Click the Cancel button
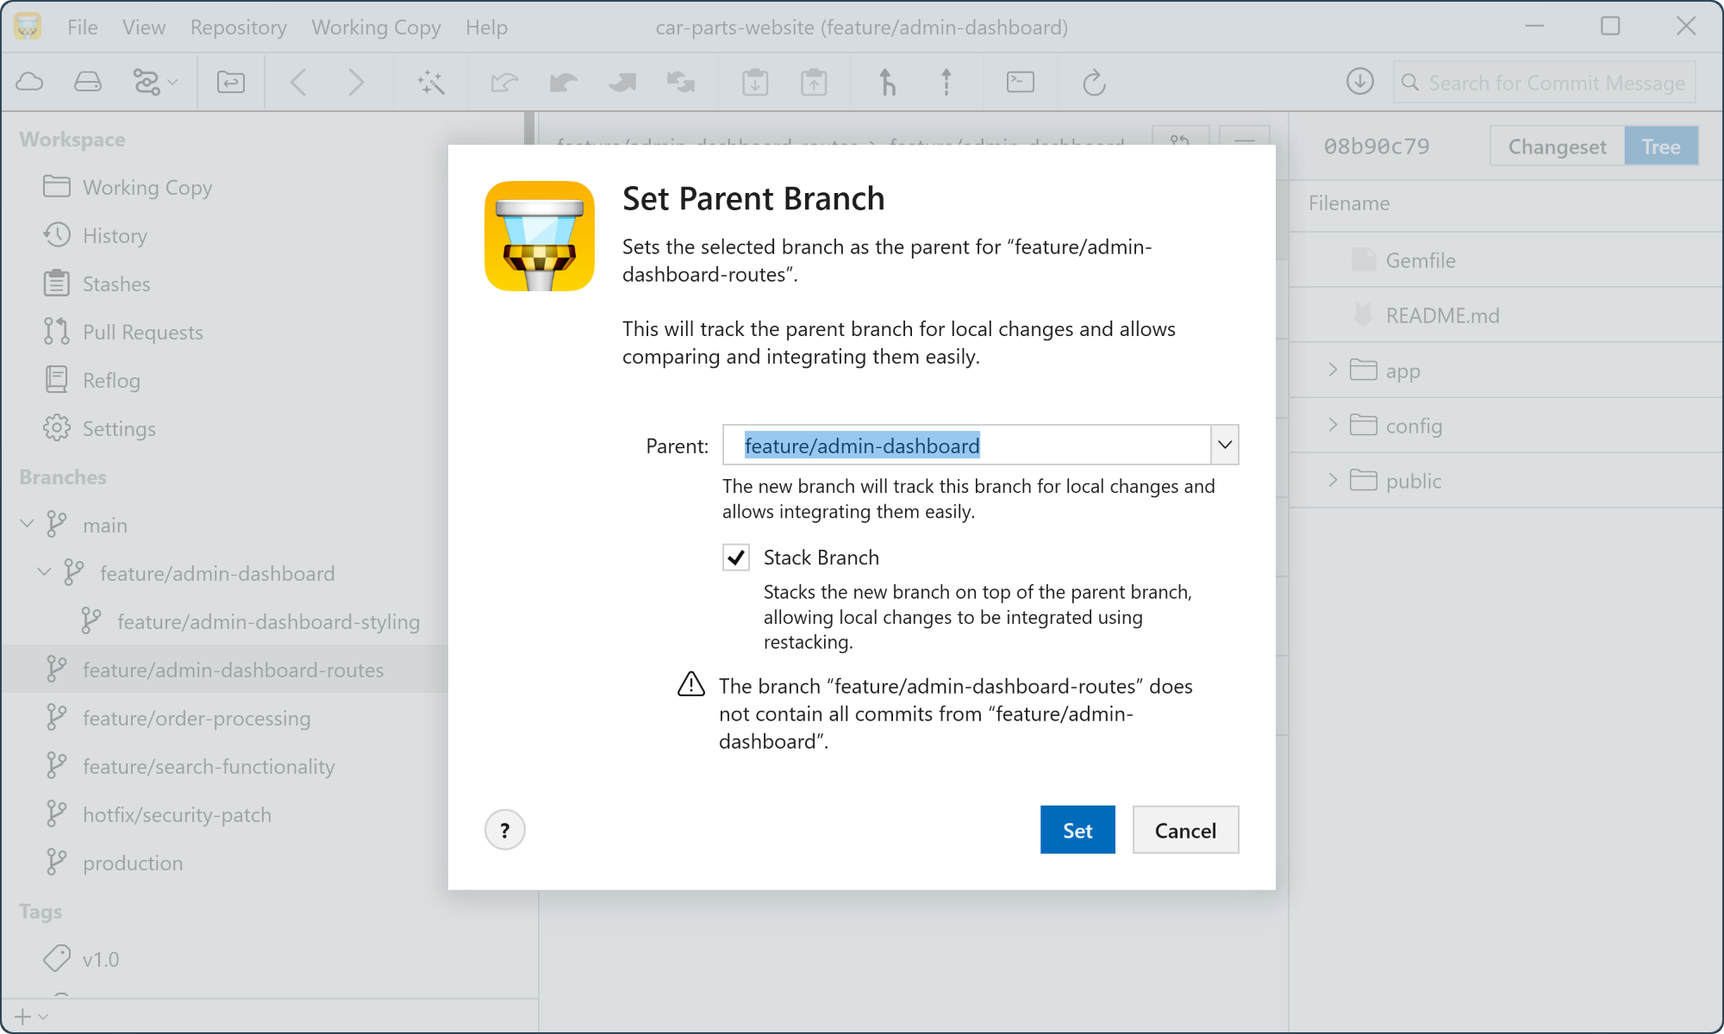The height and width of the screenshot is (1034, 1724). pyautogui.click(x=1185, y=830)
